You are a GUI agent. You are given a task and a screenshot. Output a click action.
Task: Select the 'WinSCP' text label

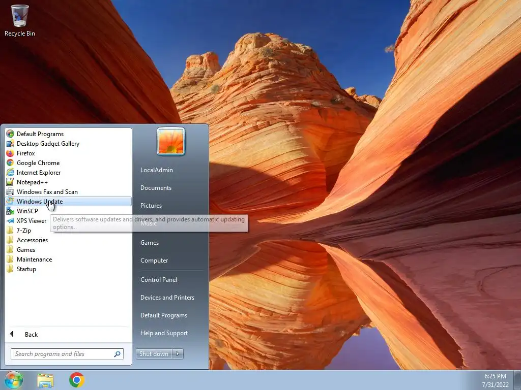[27, 211]
